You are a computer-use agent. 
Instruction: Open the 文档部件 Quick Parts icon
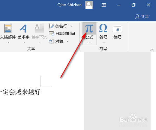[8, 29]
